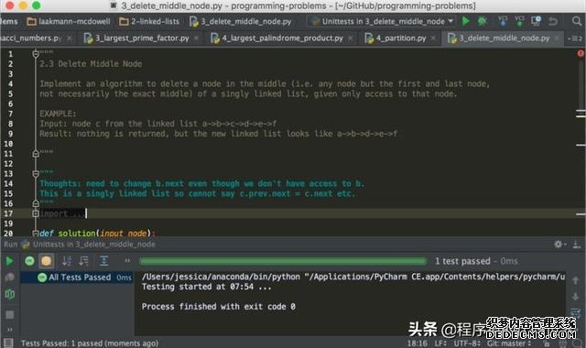Close the 4_partition.py tab
Viewport: 586px width, 348px height.
[433, 38]
